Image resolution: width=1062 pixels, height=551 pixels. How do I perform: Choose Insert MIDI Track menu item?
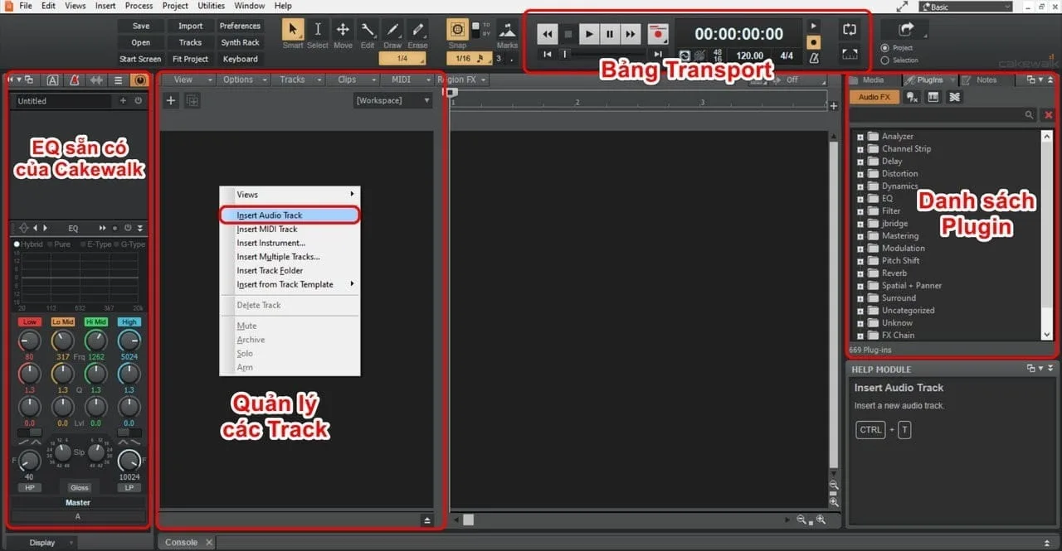coord(290,229)
